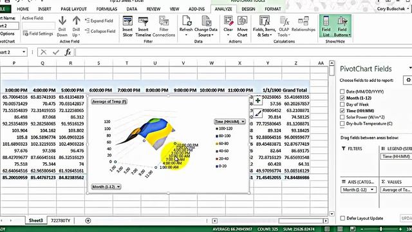Select the Sheet3 tab
The image size is (412, 232).
[x=36, y=220]
